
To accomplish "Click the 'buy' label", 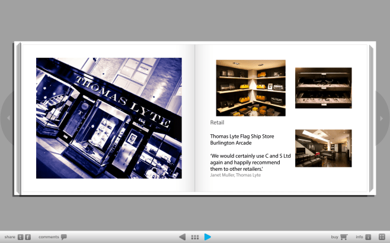I will [x=334, y=237].
